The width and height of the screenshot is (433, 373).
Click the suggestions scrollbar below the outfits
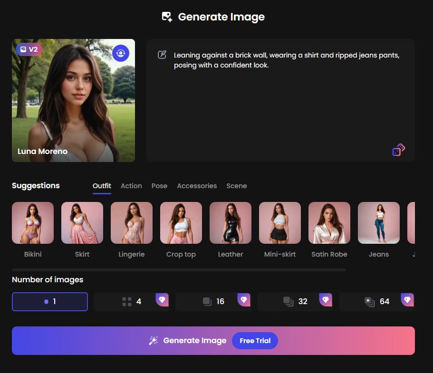(x=178, y=269)
